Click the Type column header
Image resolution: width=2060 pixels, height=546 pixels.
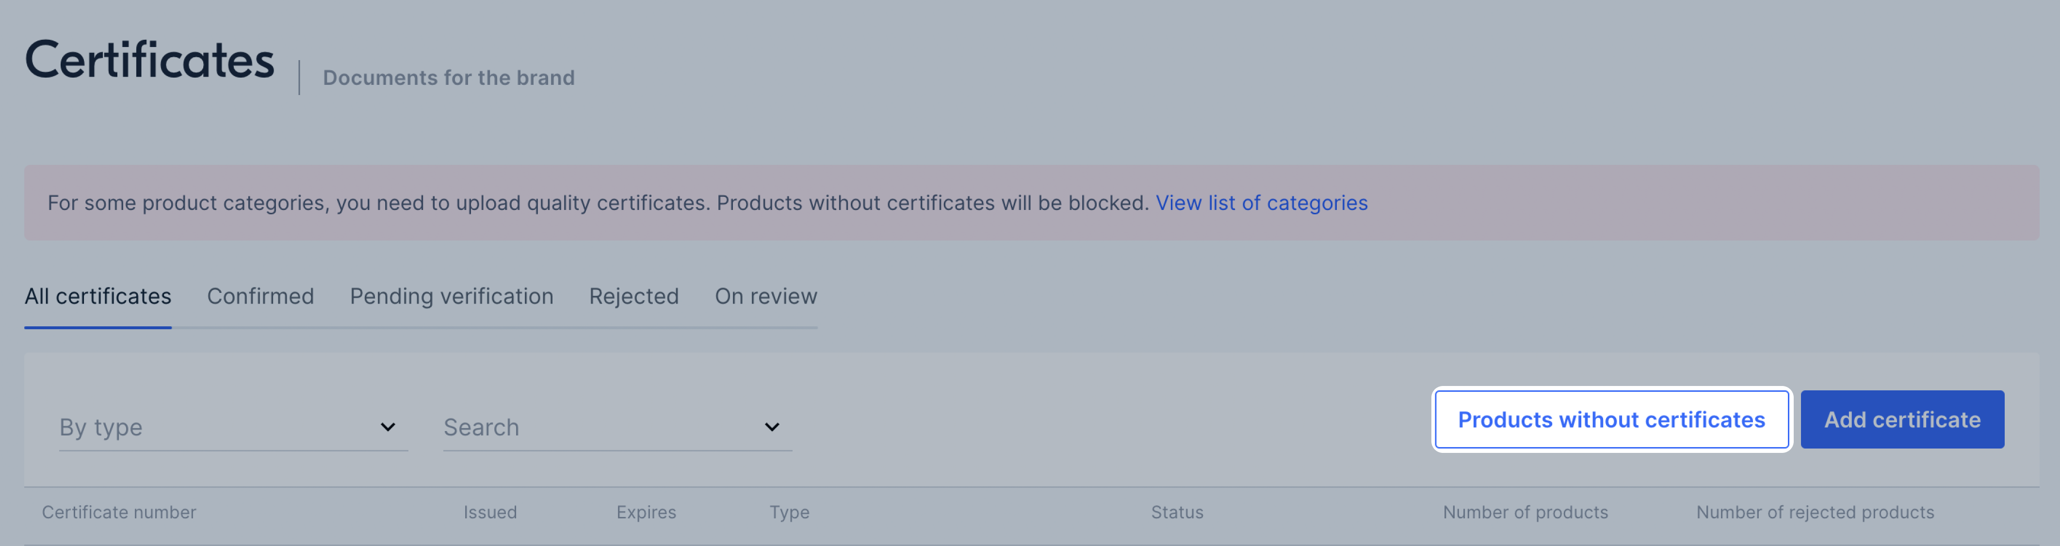(x=789, y=513)
